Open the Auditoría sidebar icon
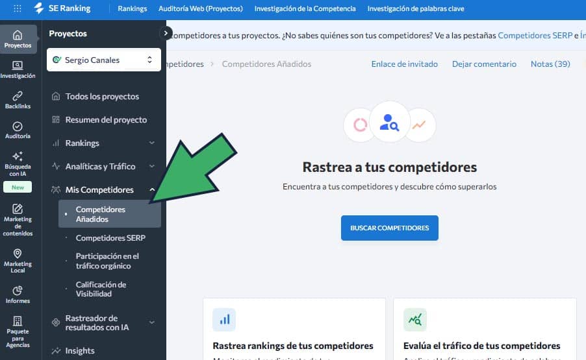 coord(18,126)
